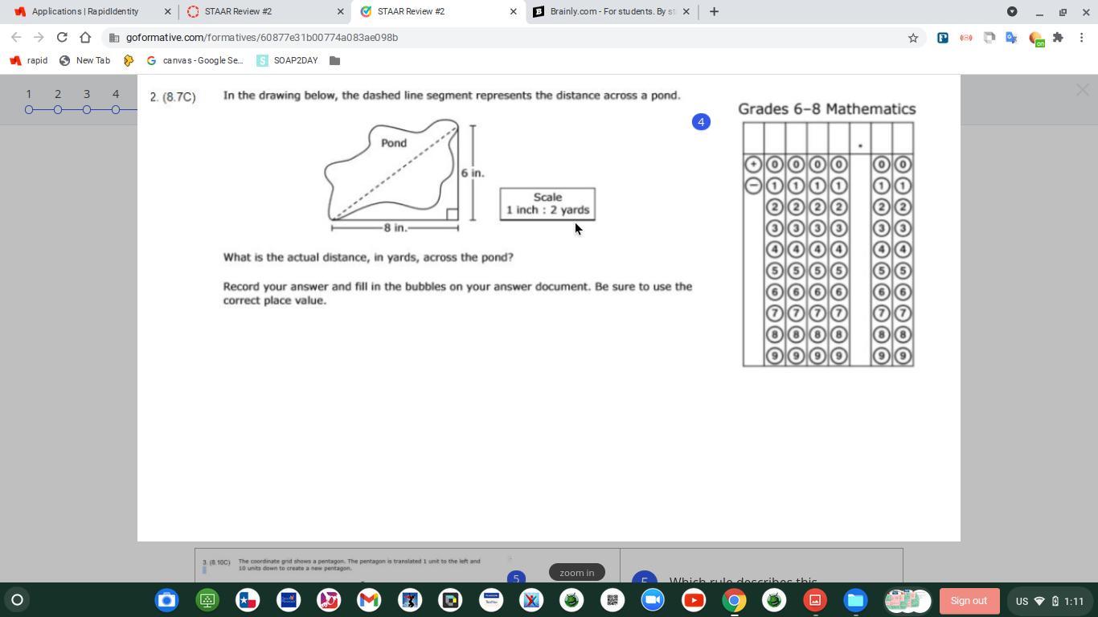
Task: Fill bubble 1 in the thousands column
Action: click(x=775, y=186)
